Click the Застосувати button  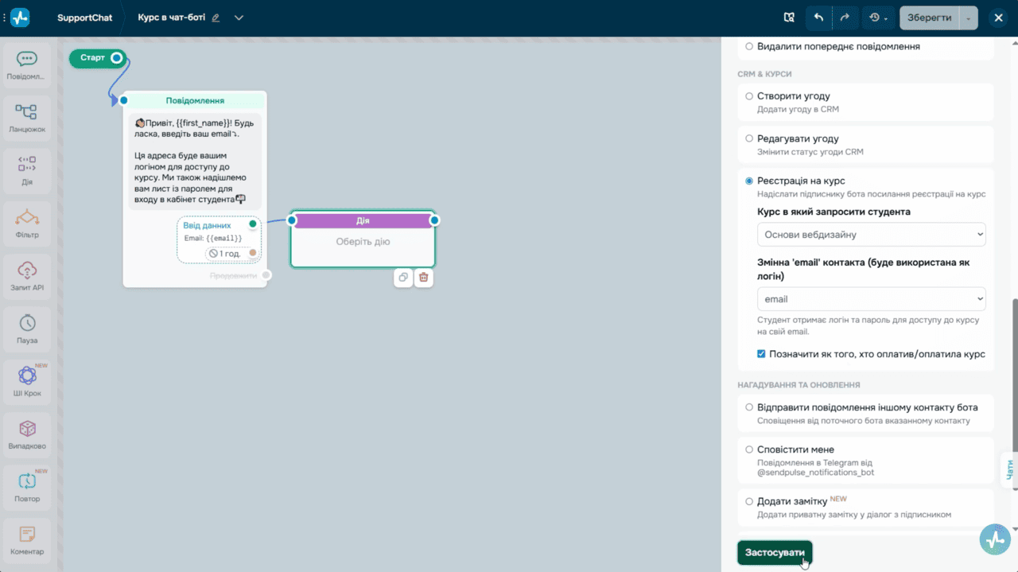point(775,553)
